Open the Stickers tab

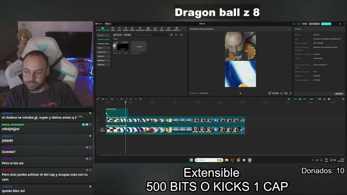tap(126, 29)
